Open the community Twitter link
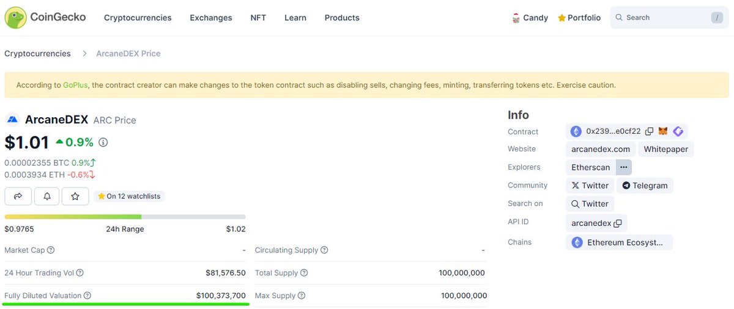The width and height of the screenshot is (734, 309). tap(590, 186)
